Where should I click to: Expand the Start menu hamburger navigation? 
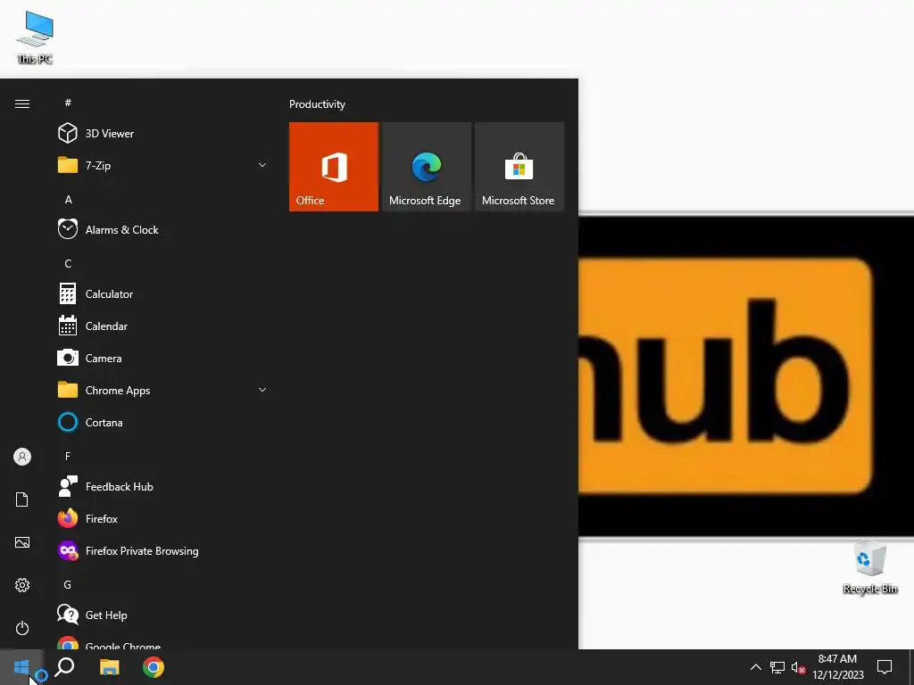pos(22,103)
